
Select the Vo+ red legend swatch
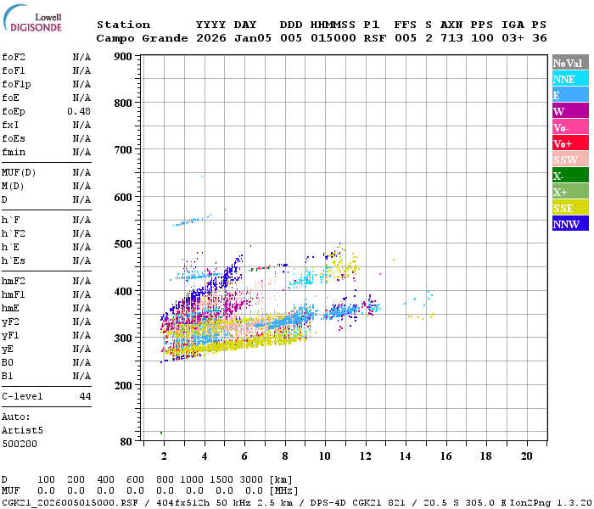(570, 143)
